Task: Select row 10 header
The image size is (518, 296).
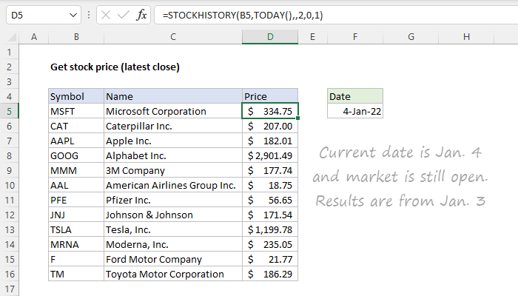Action: pyautogui.click(x=9, y=185)
